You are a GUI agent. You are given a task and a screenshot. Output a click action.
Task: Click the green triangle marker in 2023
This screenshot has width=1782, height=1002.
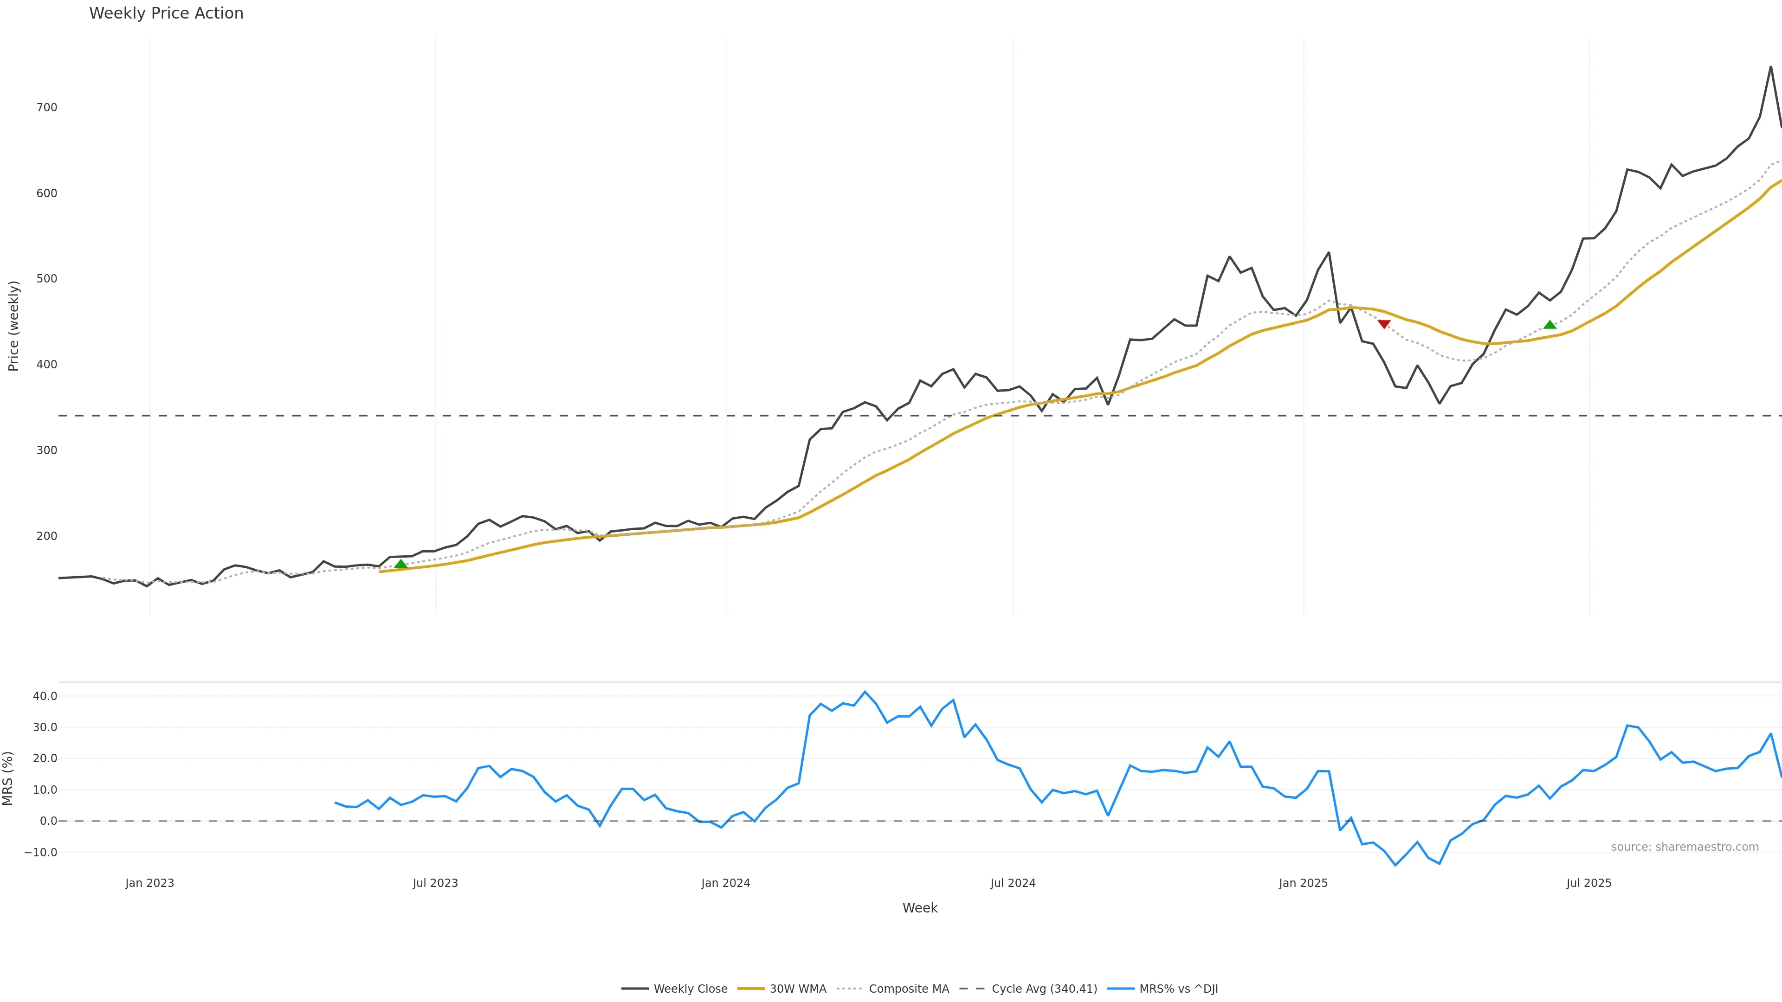point(400,564)
